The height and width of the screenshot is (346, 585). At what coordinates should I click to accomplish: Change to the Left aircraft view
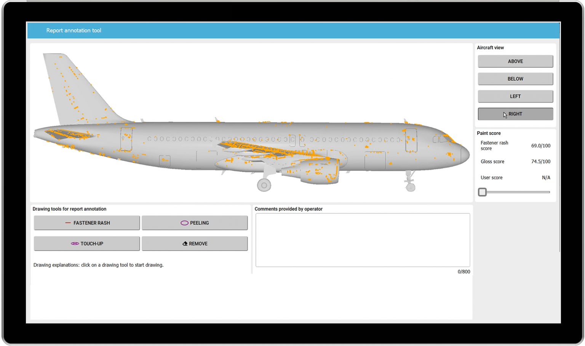(515, 96)
